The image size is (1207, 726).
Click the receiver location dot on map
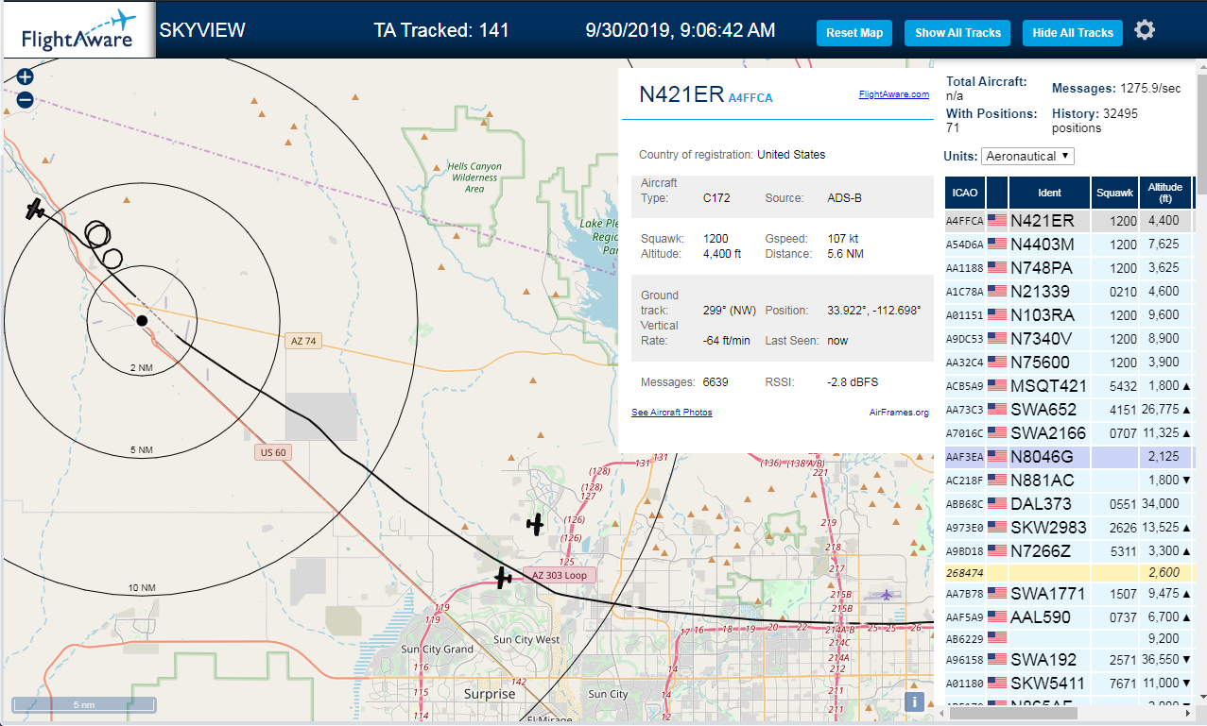pos(142,321)
